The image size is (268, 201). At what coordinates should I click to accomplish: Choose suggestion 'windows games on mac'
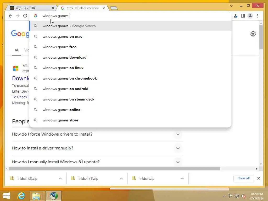tap(131, 36)
